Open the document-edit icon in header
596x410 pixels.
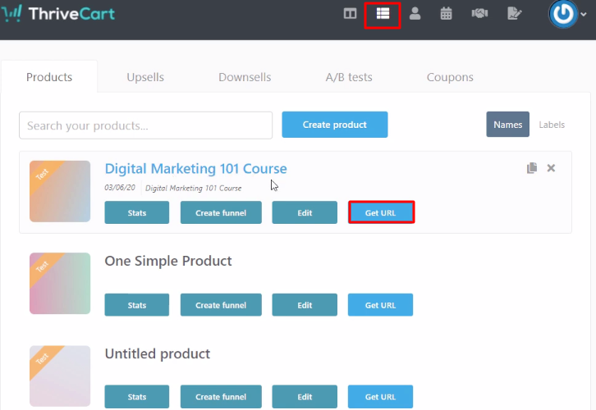pos(514,14)
